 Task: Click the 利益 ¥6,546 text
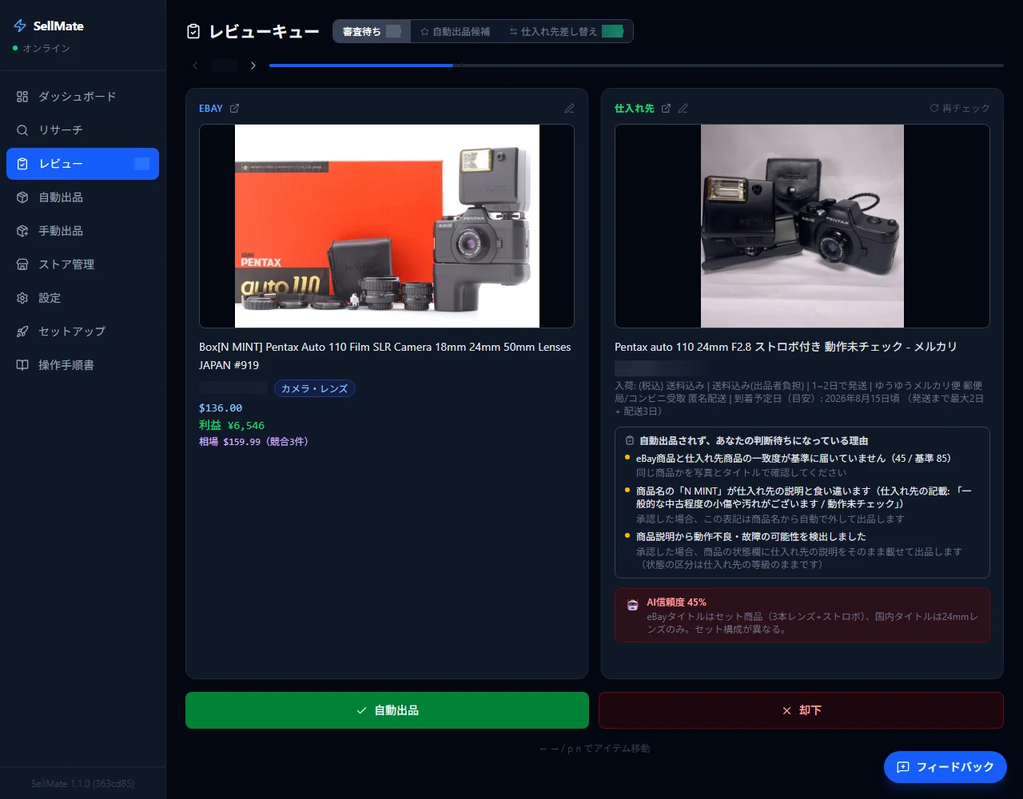[x=232, y=425]
